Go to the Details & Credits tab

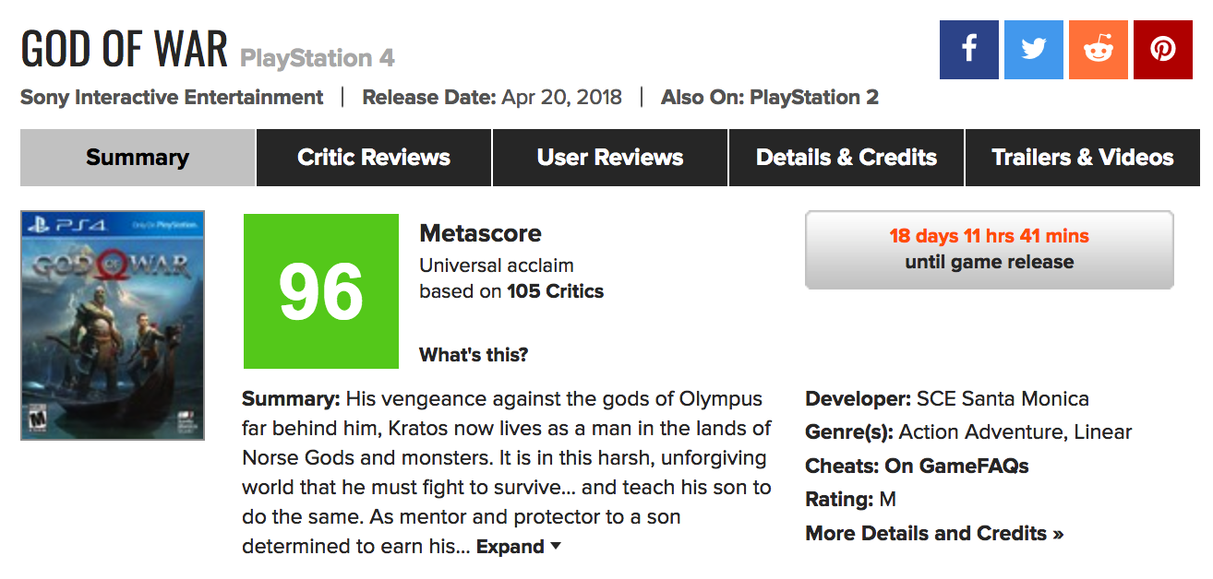tap(847, 158)
